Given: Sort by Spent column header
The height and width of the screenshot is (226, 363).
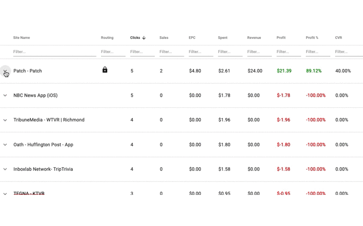Looking at the screenshot, I should (223, 38).
